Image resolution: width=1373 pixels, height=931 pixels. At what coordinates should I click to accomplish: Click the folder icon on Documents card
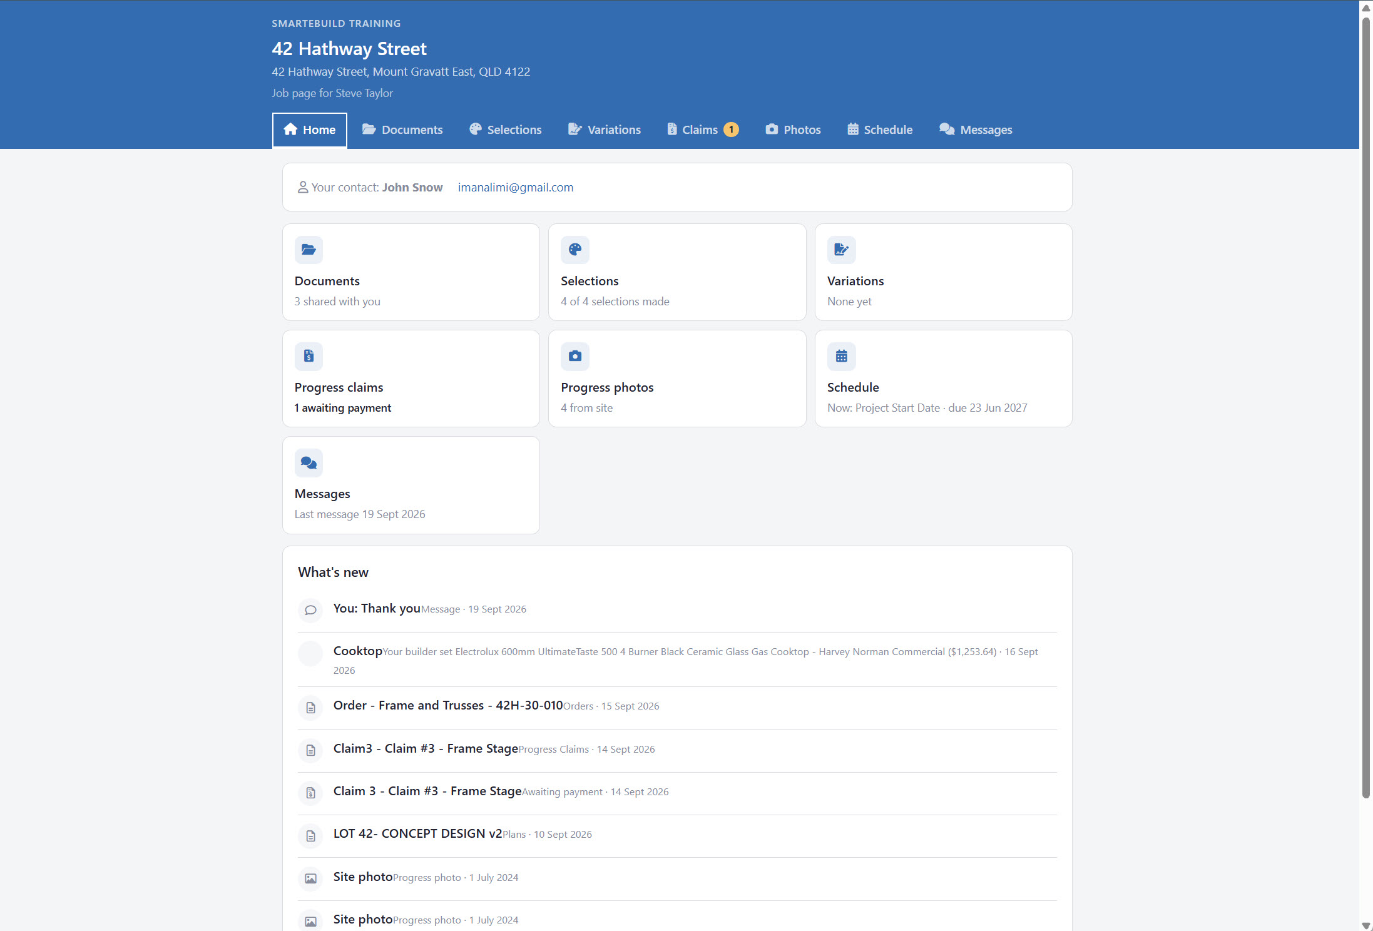tap(309, 250)
